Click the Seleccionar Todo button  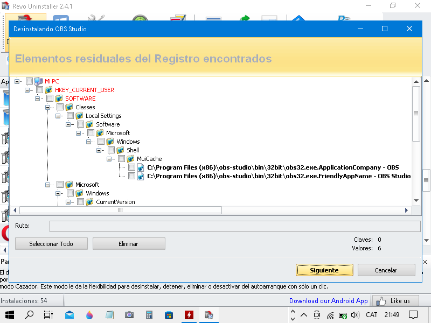51,244
